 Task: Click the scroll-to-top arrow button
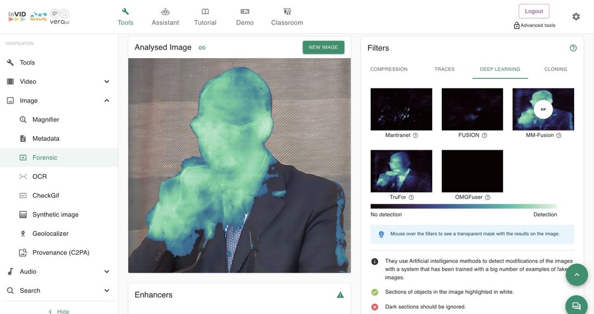click(576, 274)
